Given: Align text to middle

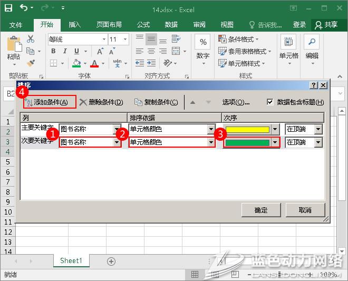Looking at the screenshot, I should (151, 40).
